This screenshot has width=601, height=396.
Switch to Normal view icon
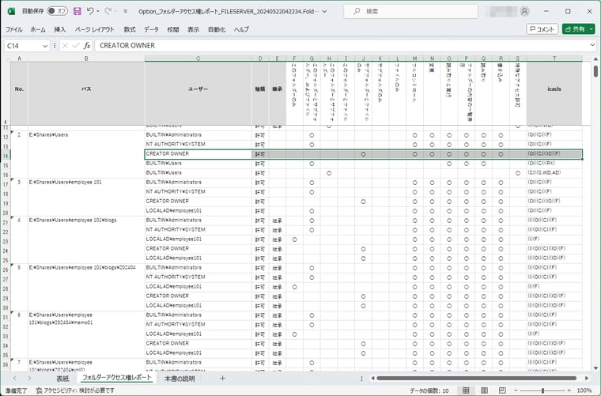pos(466,390)
